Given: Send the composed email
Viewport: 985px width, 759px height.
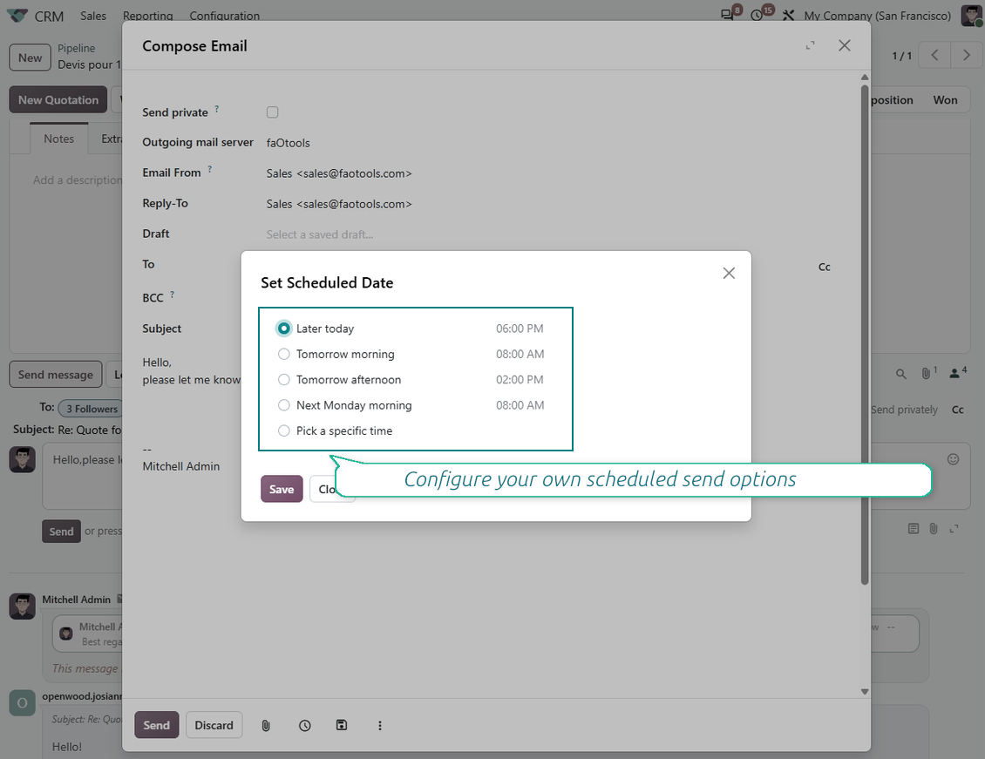Looking at the screenshot, I should [156, 725].
